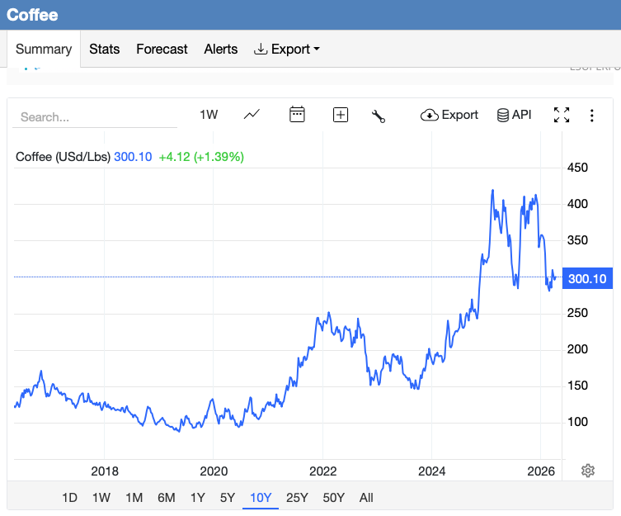Viewport: 621px width, 516px height.
Task: Switch to the Stats tab
Action: click(x=104, y=49)
